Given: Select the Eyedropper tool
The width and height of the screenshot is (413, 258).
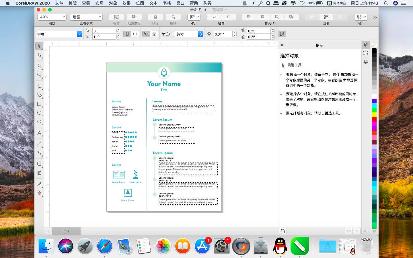Looking at the screenshot, I should [x=39, y=184].
